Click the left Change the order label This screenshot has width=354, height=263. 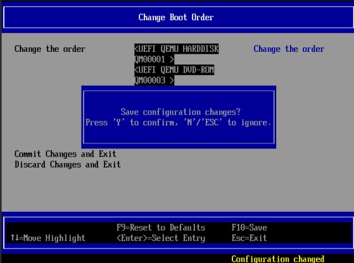pos(50,49)
